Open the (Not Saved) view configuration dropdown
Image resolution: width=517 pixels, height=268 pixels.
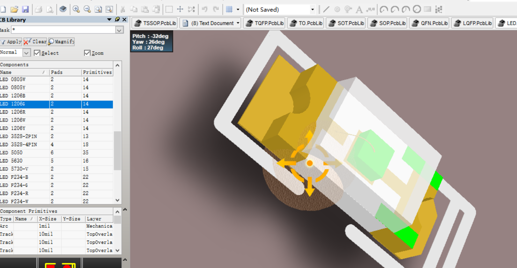(313, 9)
